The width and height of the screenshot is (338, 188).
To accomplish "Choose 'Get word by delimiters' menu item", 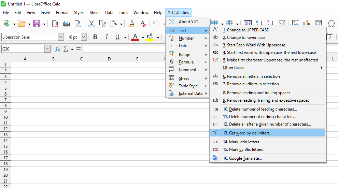I will click(248, 133).
